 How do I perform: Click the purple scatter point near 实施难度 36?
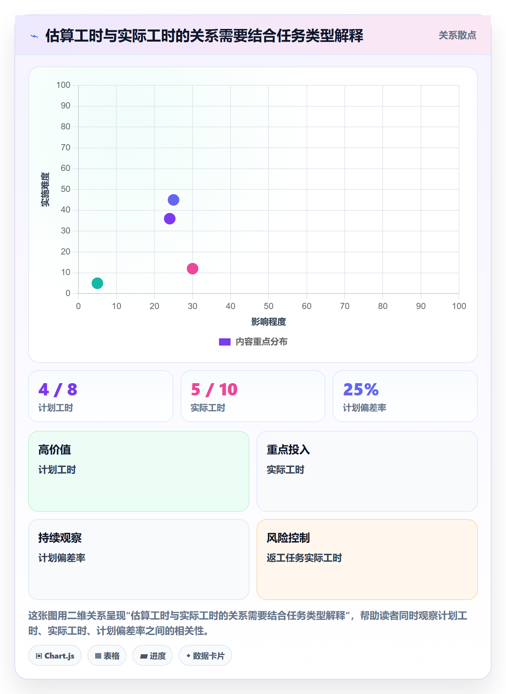(x=170, y=219)
